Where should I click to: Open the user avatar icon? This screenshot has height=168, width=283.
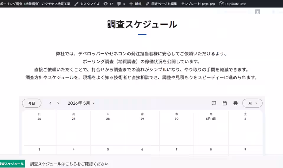coord(257,12)
